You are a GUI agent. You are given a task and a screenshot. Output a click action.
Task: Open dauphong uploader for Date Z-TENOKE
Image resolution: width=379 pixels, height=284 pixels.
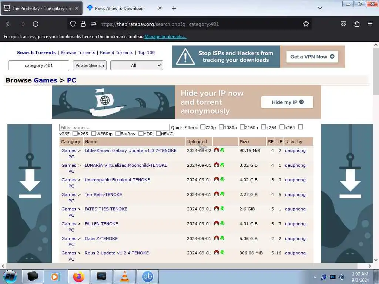pyautogui.click(x=295, y=239)
